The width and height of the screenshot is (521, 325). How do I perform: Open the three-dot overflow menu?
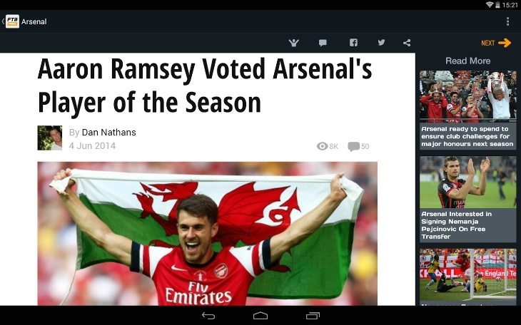[507, 21]
